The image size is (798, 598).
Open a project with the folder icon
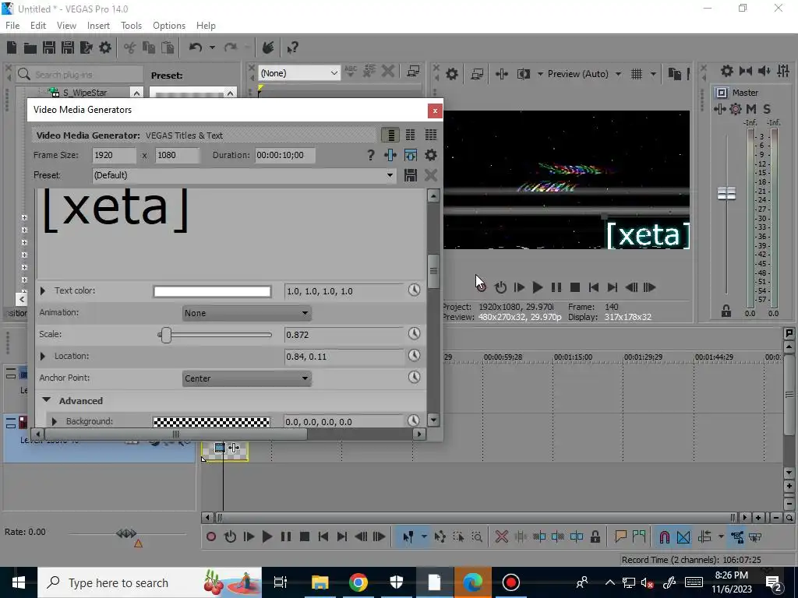(30, 47)
